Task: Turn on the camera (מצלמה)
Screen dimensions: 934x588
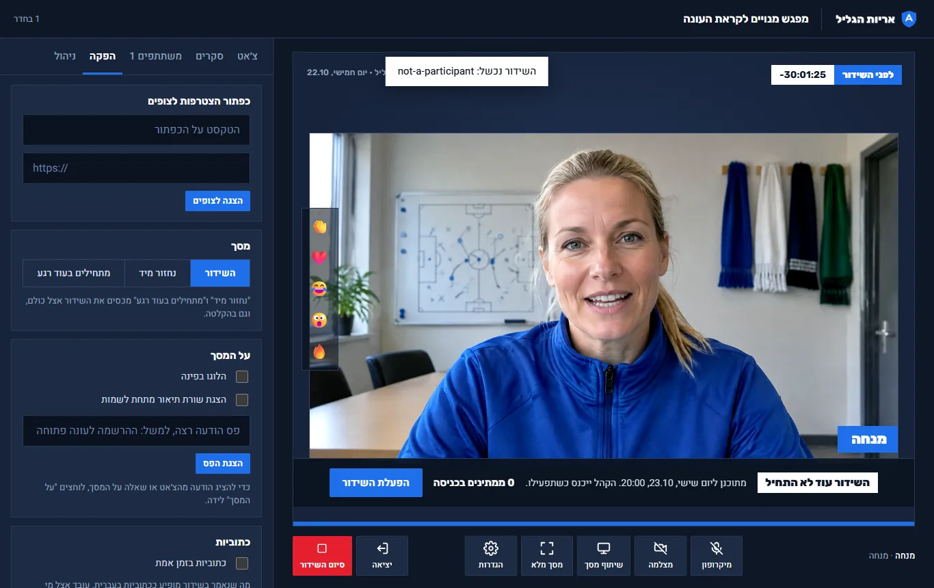Action: coord(660,555)
